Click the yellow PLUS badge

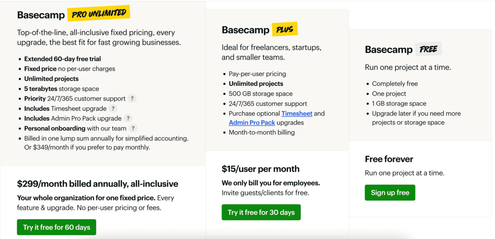284,30
